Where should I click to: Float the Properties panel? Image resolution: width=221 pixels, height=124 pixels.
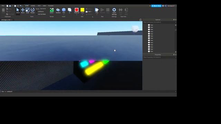pyautogui.click(x=174, y=55)
